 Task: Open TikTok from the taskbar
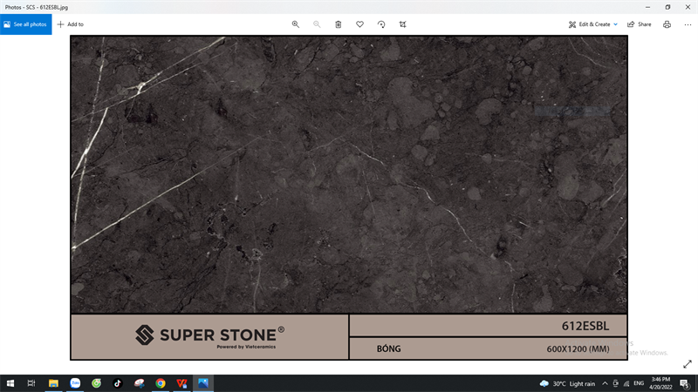coord(118,383)
